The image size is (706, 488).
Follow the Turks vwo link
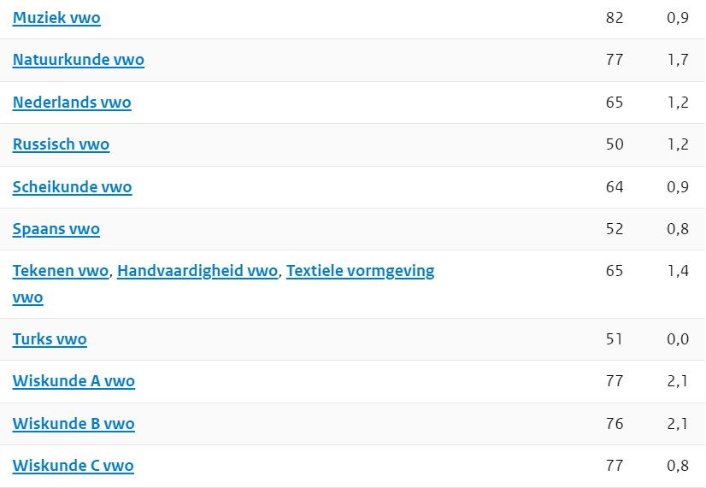point(50,339)
